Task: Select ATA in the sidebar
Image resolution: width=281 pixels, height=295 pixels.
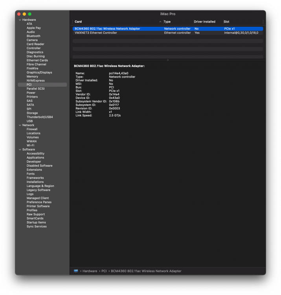Action: [29, 24]
